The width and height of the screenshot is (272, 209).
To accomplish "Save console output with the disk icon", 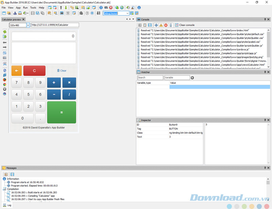I will [150, 25].
